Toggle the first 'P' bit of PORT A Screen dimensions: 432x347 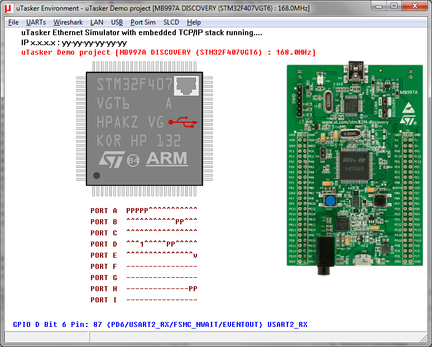pos(128,211)
